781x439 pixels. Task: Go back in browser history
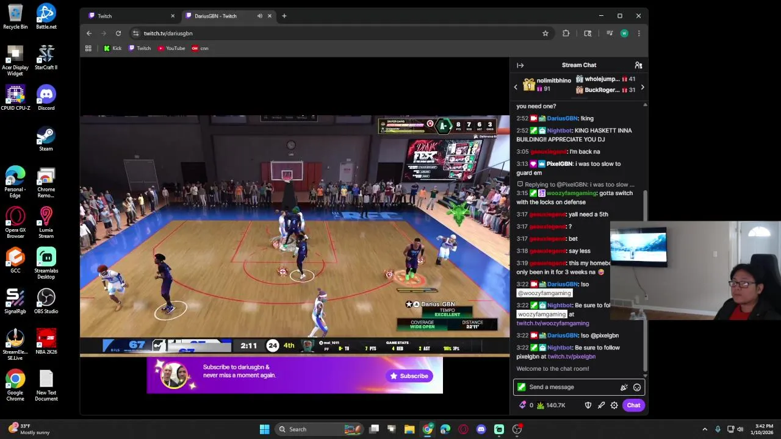click(89, 34)
